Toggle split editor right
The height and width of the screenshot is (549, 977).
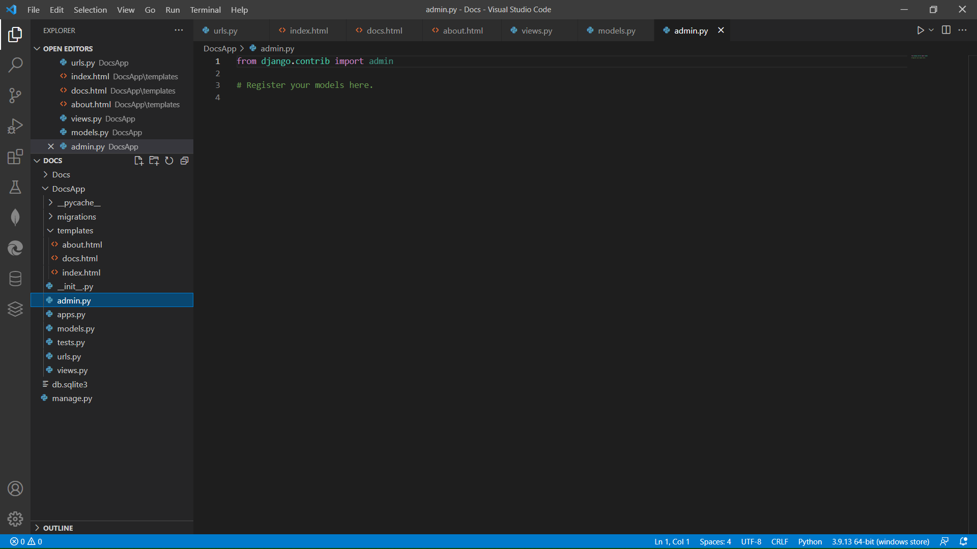pyautogui.click(x=946, y=30)
